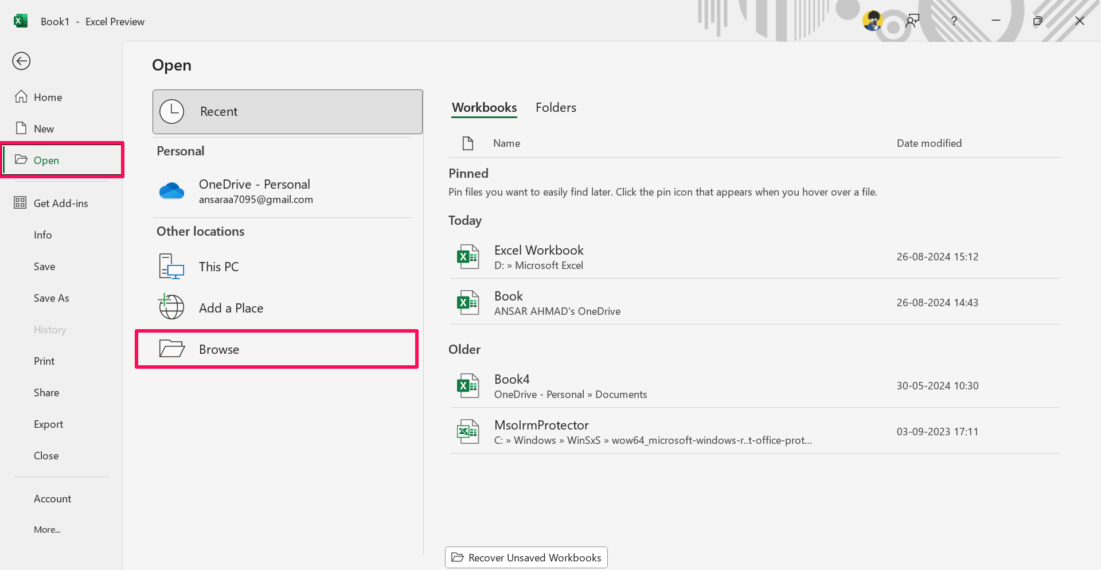Open Account in the sidebar

tap(53, 498)
